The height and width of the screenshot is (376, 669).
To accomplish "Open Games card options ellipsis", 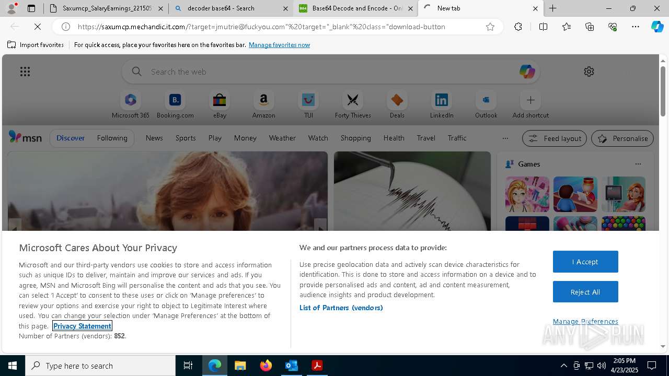I will coord(638,164).
